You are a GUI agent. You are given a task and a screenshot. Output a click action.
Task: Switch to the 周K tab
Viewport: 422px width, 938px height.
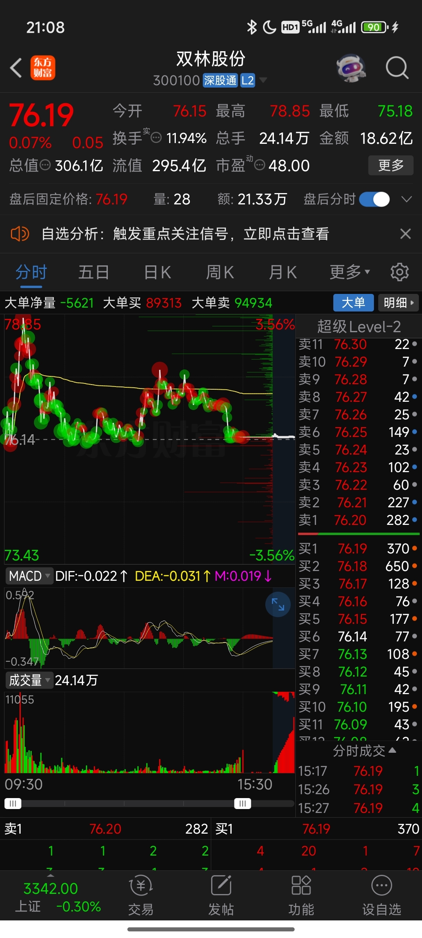click(220, 272)
